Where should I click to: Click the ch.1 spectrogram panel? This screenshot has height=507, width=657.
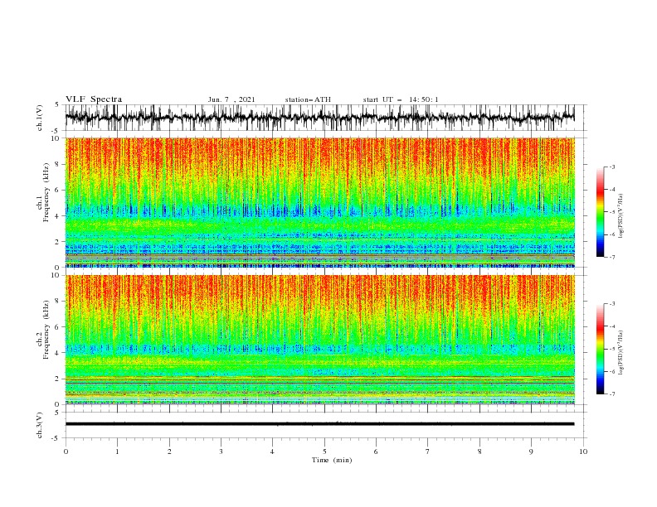pos(319,202)
